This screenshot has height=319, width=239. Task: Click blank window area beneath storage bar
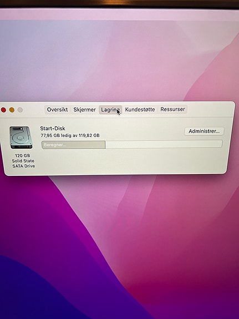(x=130, y=161)
